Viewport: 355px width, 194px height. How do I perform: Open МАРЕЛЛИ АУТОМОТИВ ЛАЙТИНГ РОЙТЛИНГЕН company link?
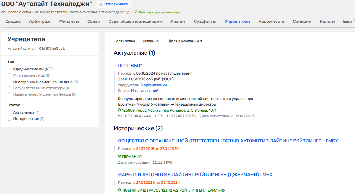click(195, 175)
